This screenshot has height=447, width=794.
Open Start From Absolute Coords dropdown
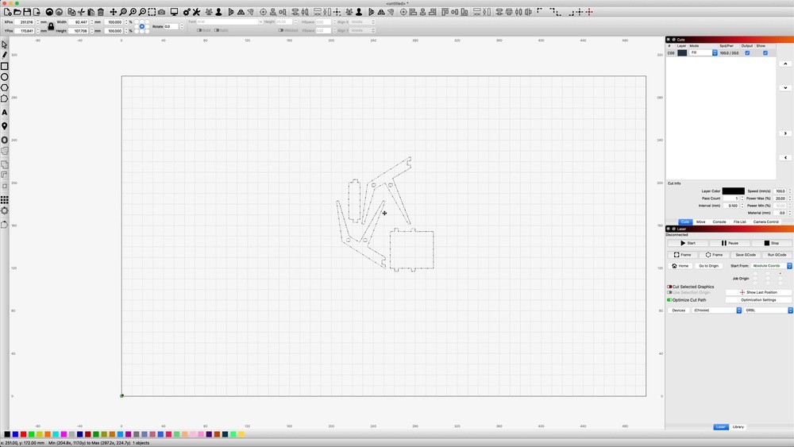point(771,266)
